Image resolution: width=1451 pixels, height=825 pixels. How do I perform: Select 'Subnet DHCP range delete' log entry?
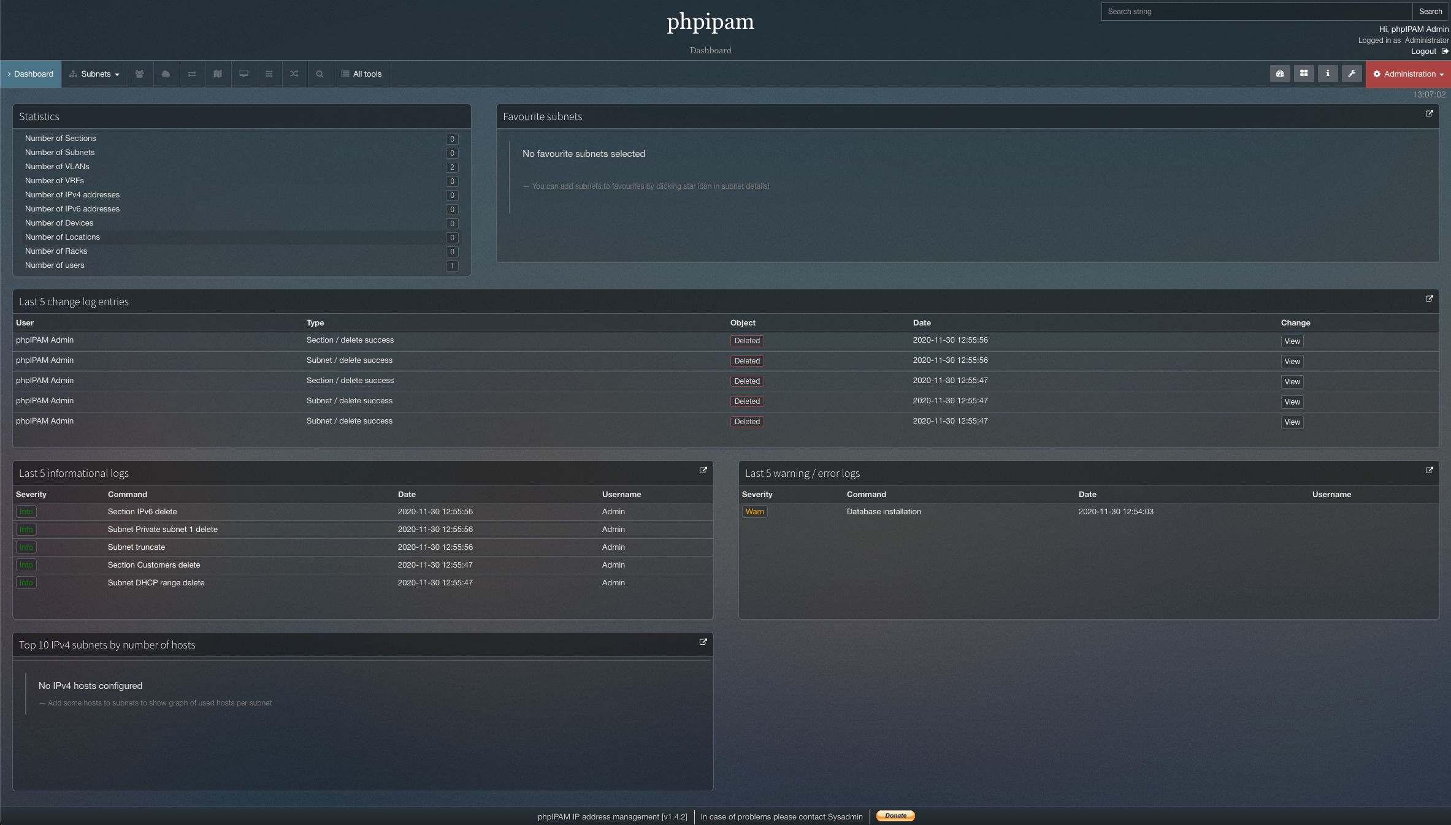[x=156, y=583]
